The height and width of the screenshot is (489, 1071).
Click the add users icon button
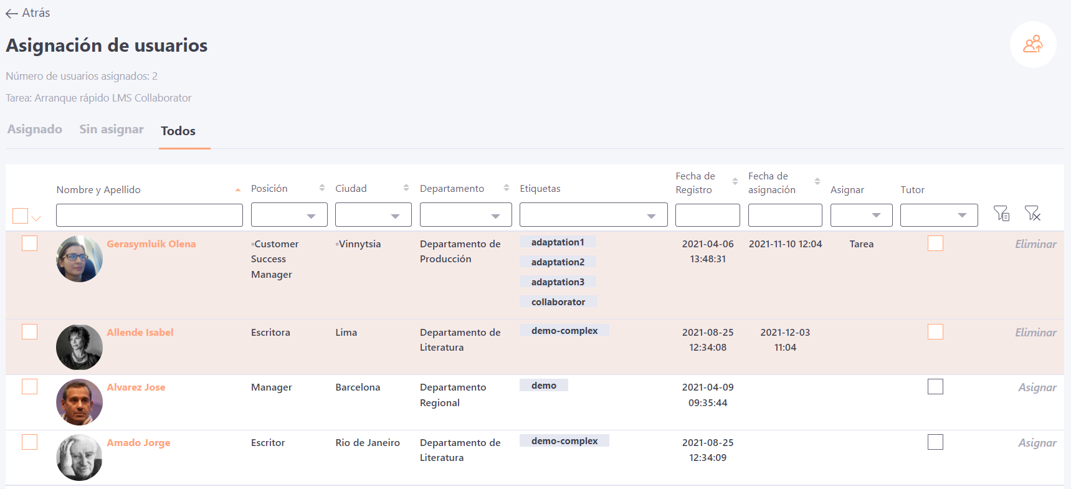(x=1032, y=44)
